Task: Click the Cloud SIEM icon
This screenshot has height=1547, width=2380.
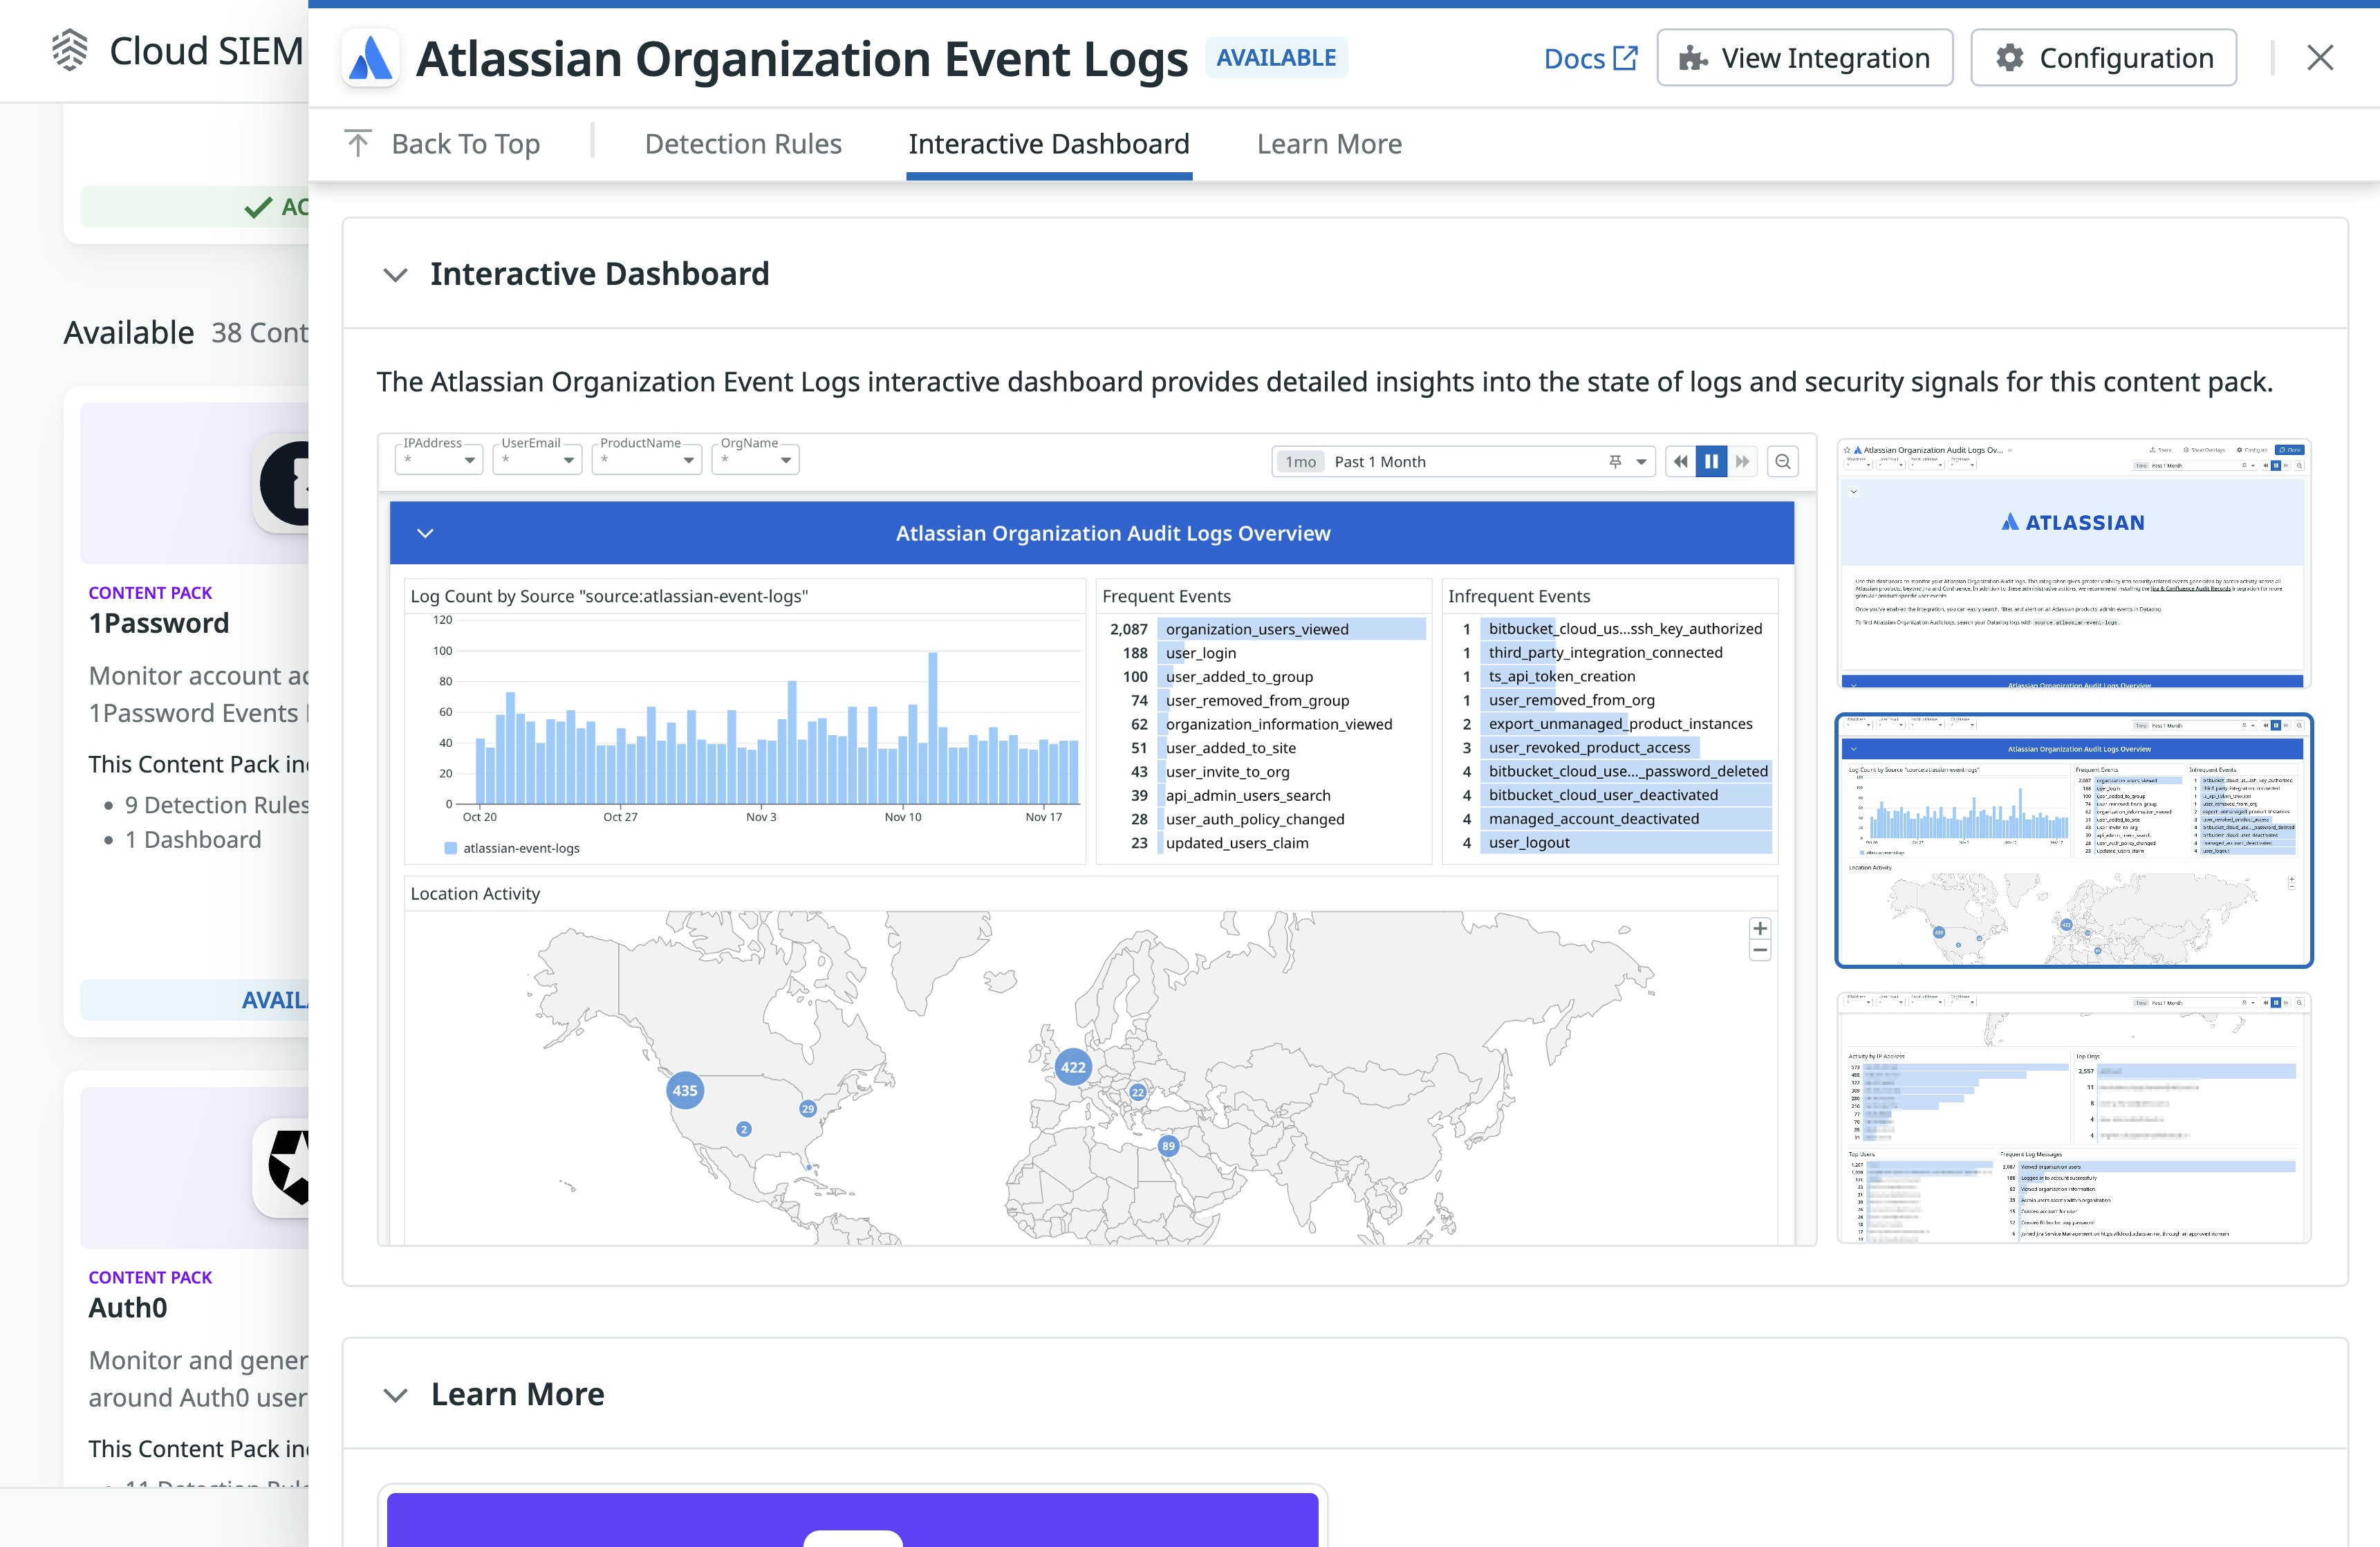Action: pyautogui.click(x=70, y=50)
